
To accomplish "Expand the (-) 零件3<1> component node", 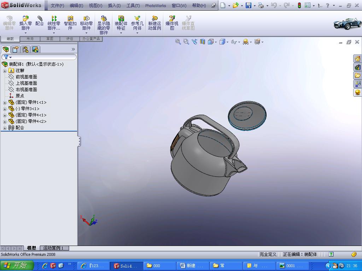I will [5, 109].
